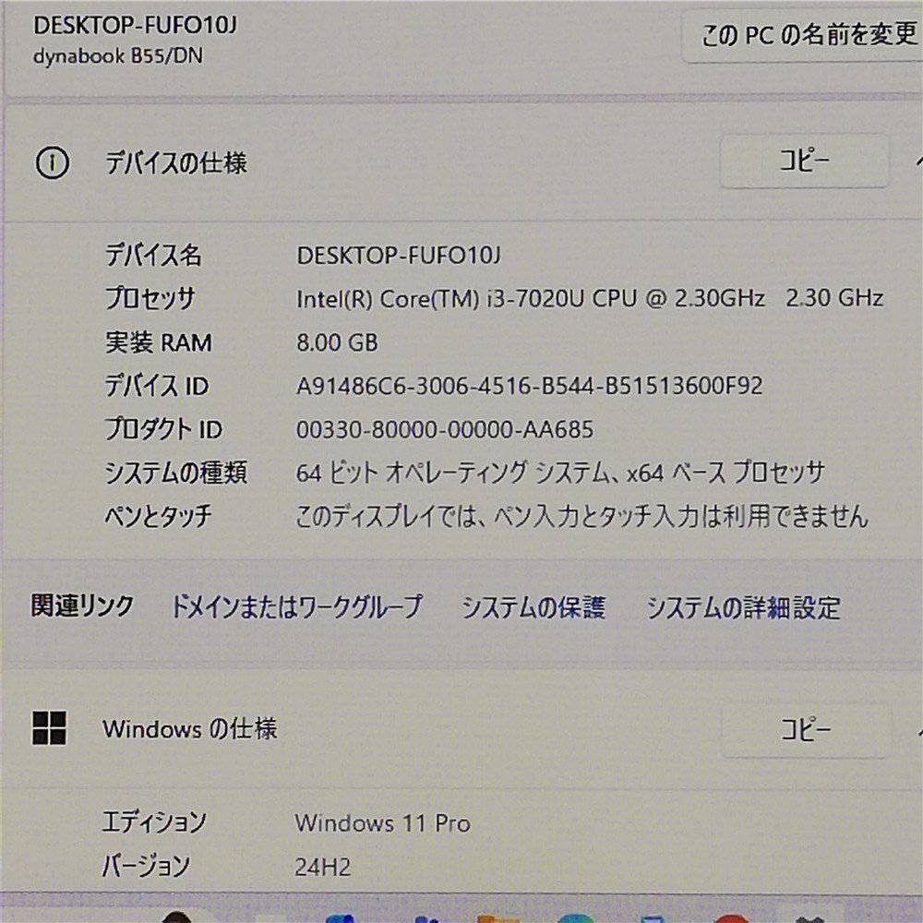Click the プロダクト ID label
The height and width of the screenshot is (923, 923).
coord(163,430)
